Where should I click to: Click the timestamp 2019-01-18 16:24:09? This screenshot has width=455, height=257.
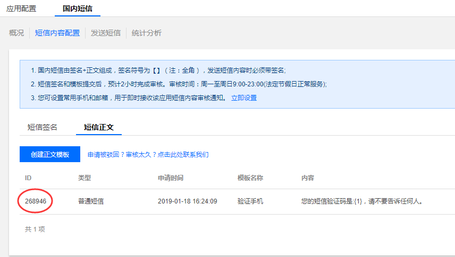coord(188,201)
